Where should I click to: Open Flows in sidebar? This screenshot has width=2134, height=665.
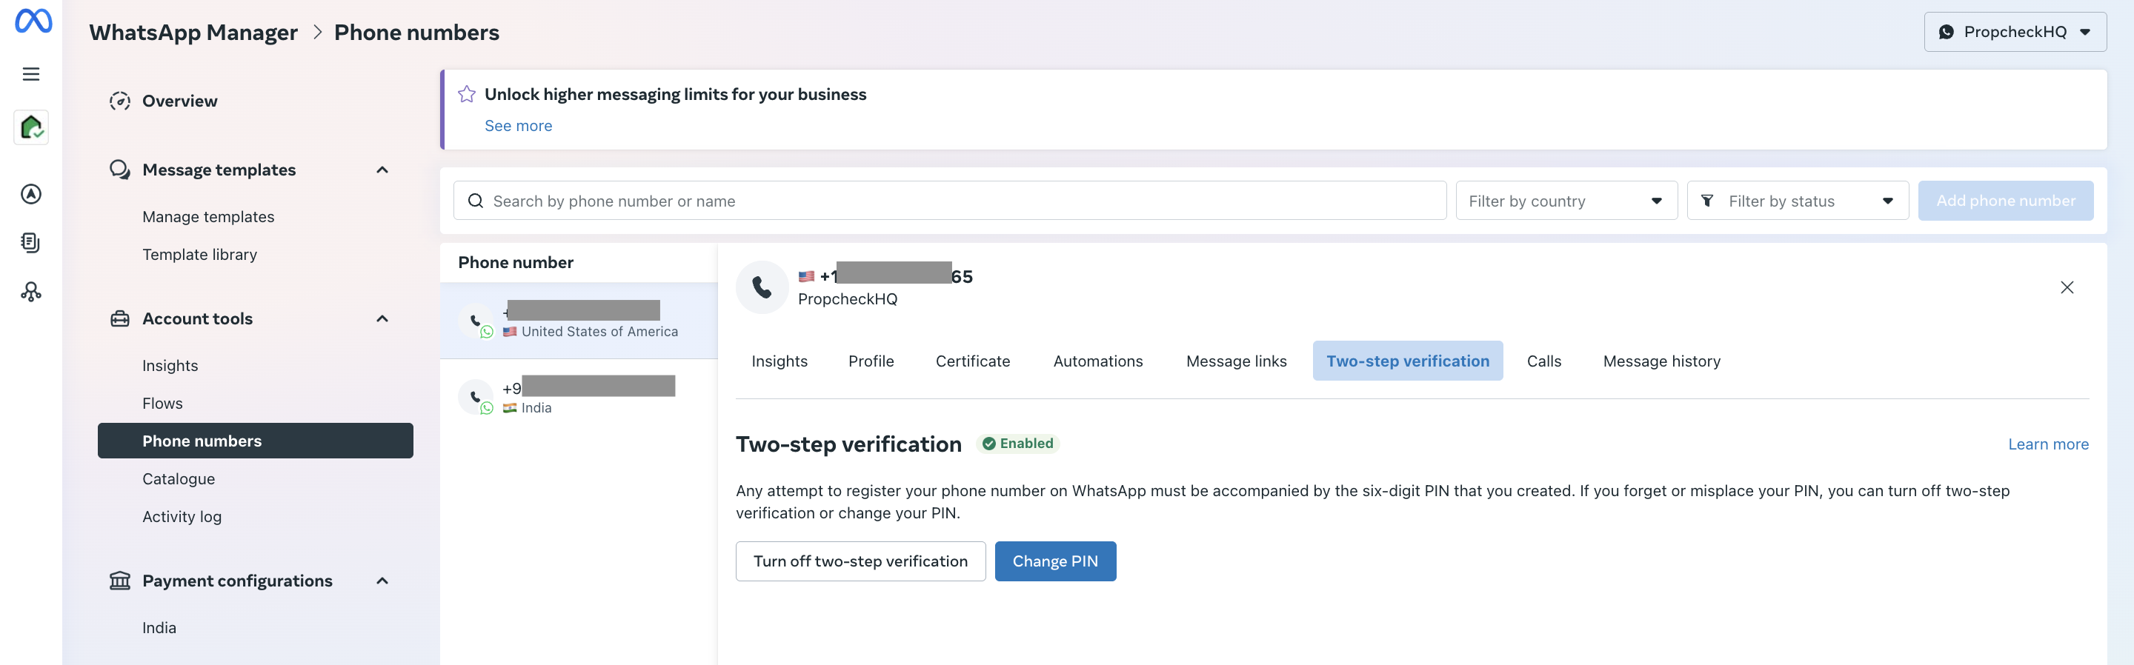(x=162, y=404)
